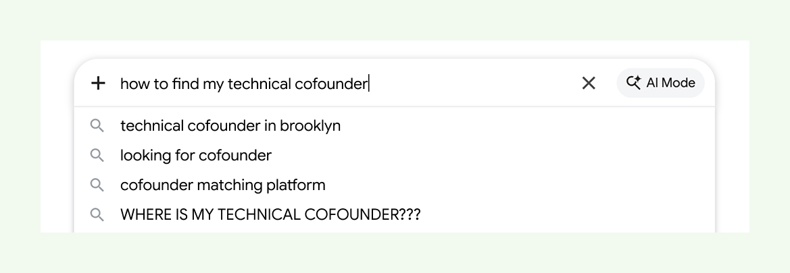This screenshot has width=790, height=273.
Task: Click magnifier icon beside 'looking for cofounder'
Action: tap(97, 155)
